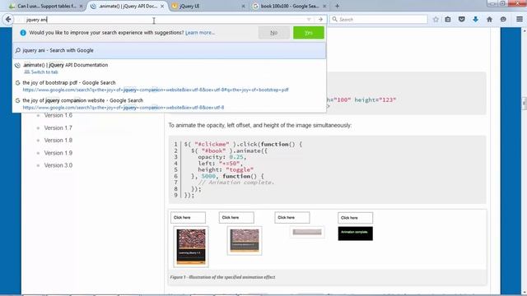Viewport: 527px width, 296px height.
Task: Go to the Firefox home page icon
Action: [489, 20]
